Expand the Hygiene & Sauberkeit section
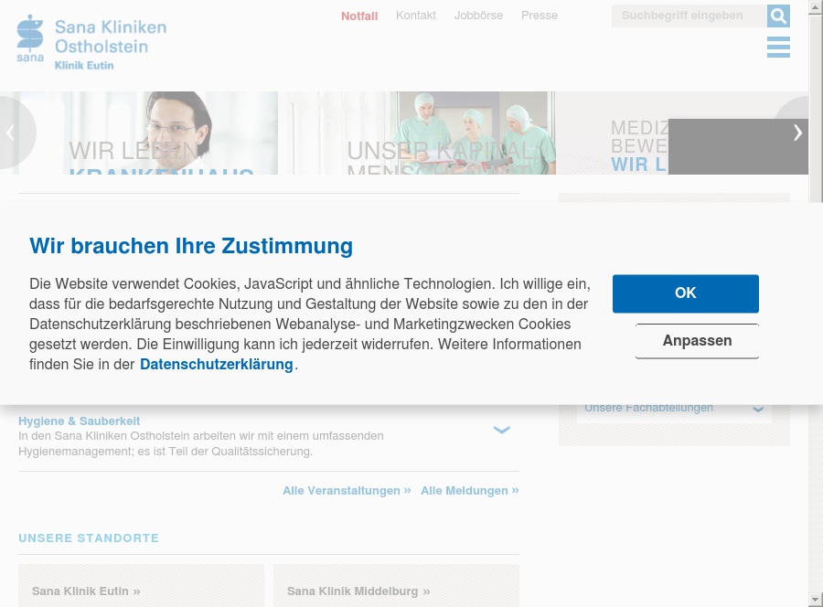 tap(501, 429)
